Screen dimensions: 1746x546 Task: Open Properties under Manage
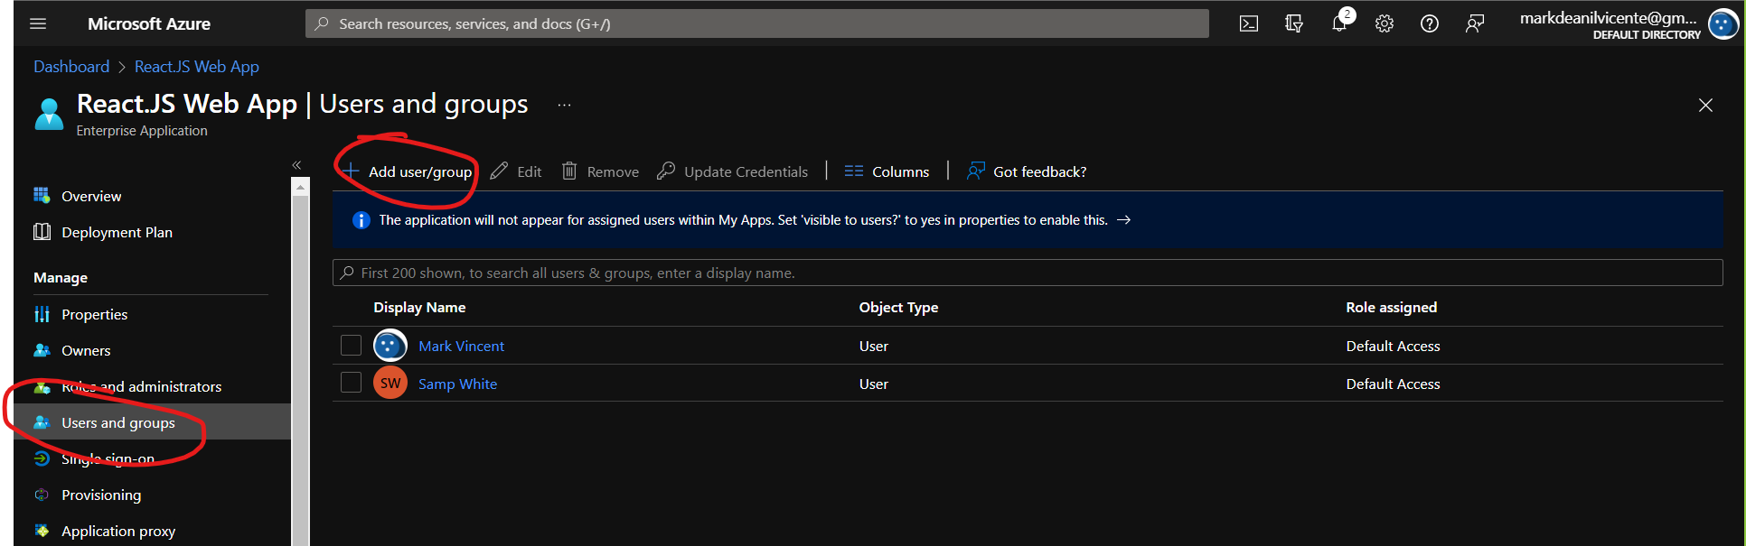click(94, 314)
